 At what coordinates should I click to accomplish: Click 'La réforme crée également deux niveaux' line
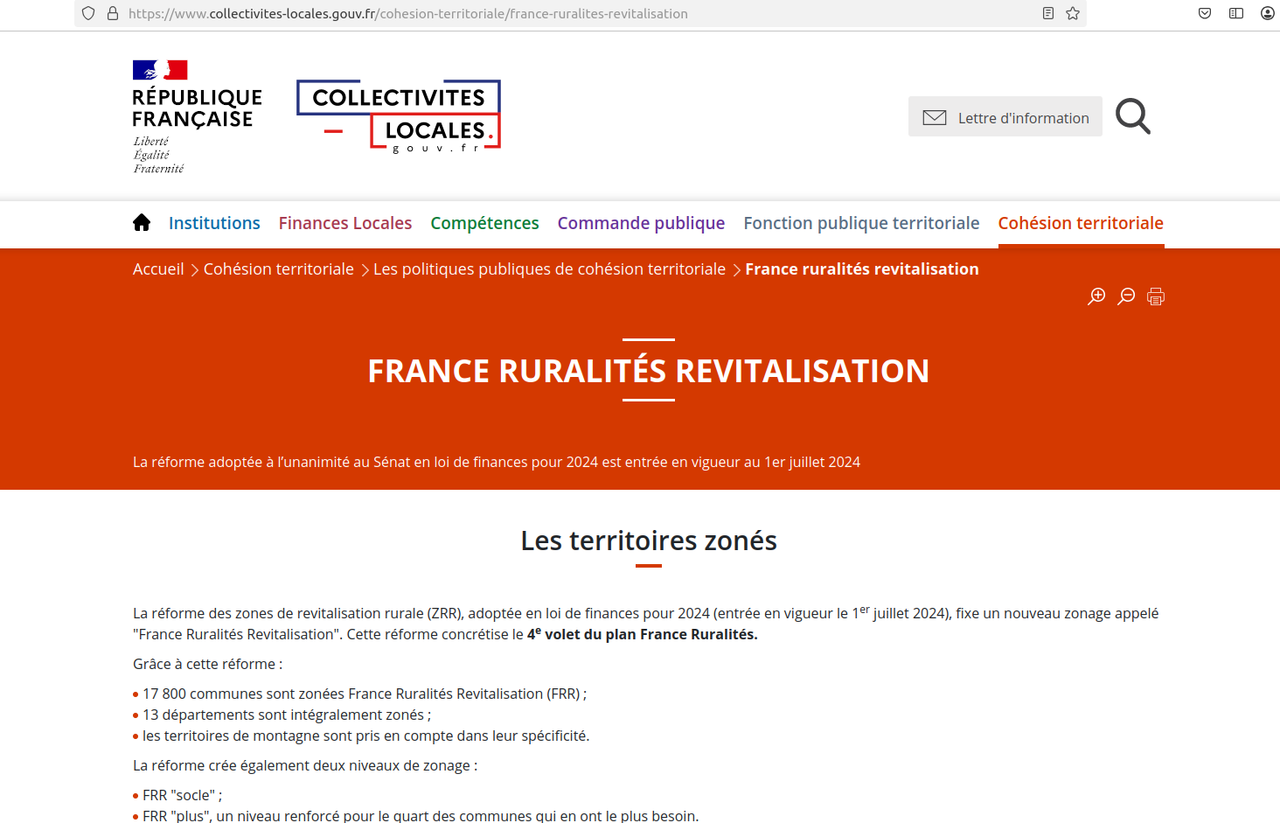pyautogui.click(x=305, y=765)
